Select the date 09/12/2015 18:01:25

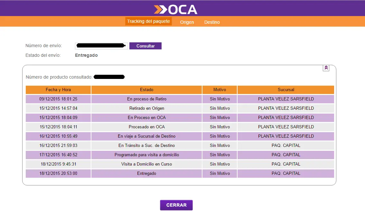58,99
